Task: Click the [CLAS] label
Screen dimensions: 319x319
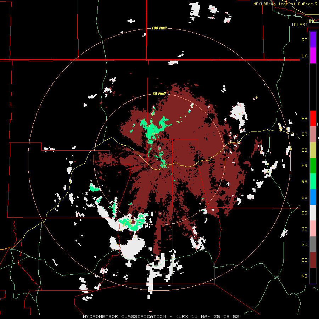Action: (x=300, y=24)
